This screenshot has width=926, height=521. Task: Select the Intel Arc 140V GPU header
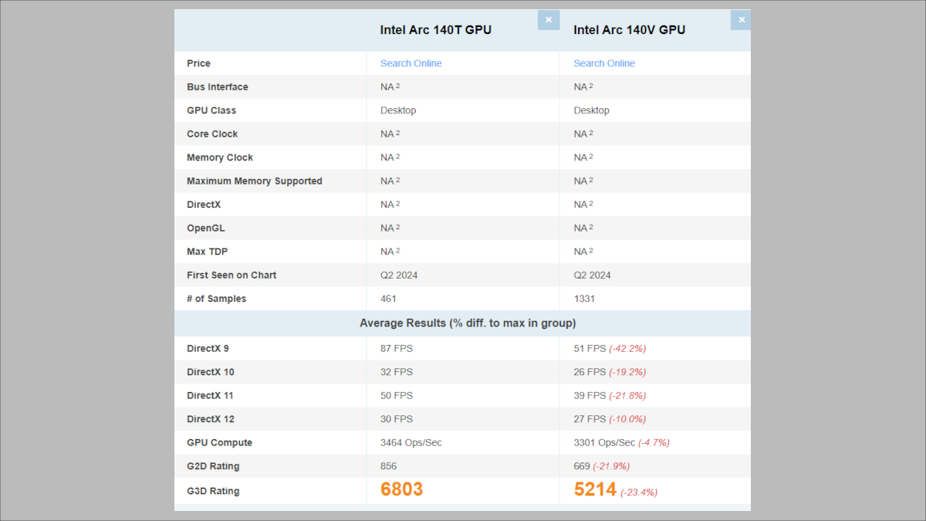point(630,29)
